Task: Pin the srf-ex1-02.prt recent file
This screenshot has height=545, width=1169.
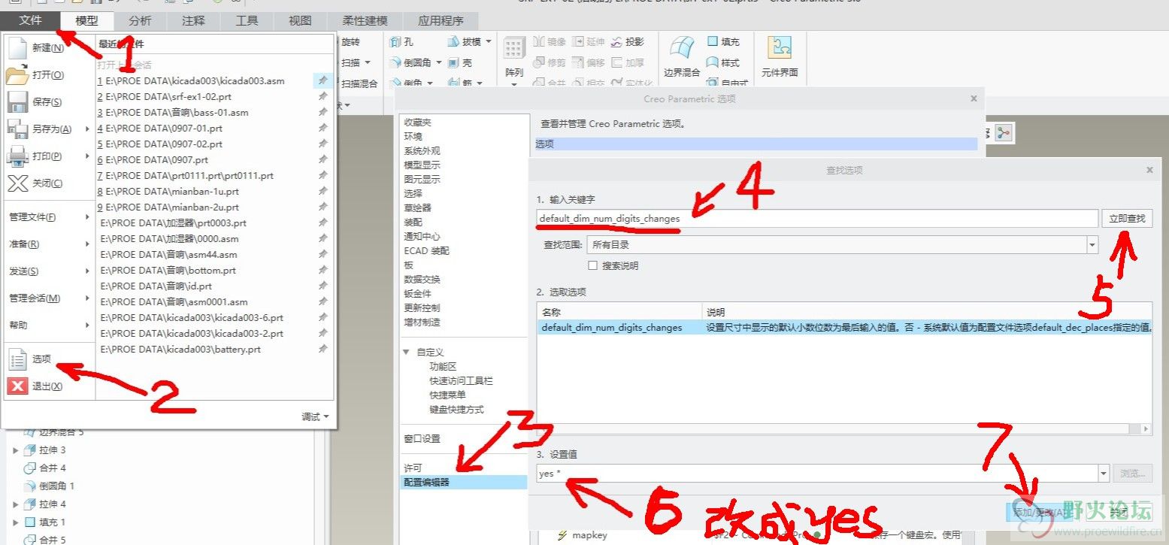Action: coord(323,96)
